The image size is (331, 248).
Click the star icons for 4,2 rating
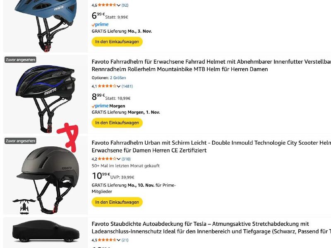(107, 159)
